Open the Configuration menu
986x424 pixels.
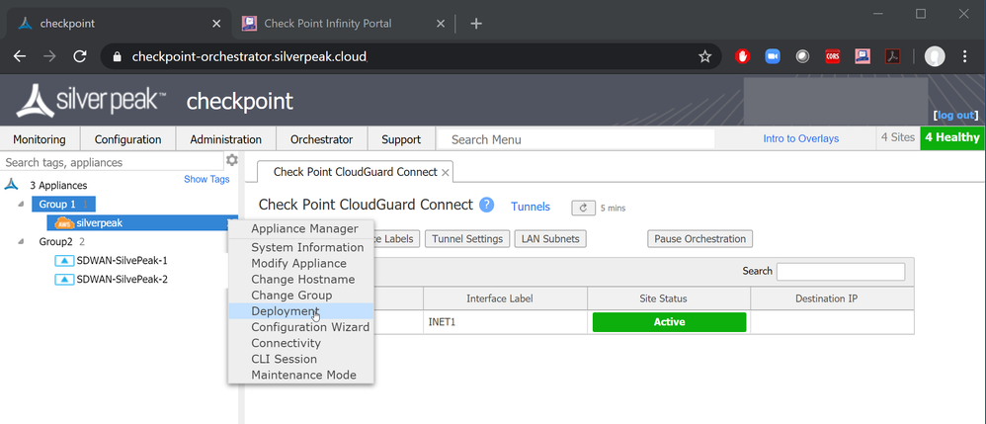point(128,139)
